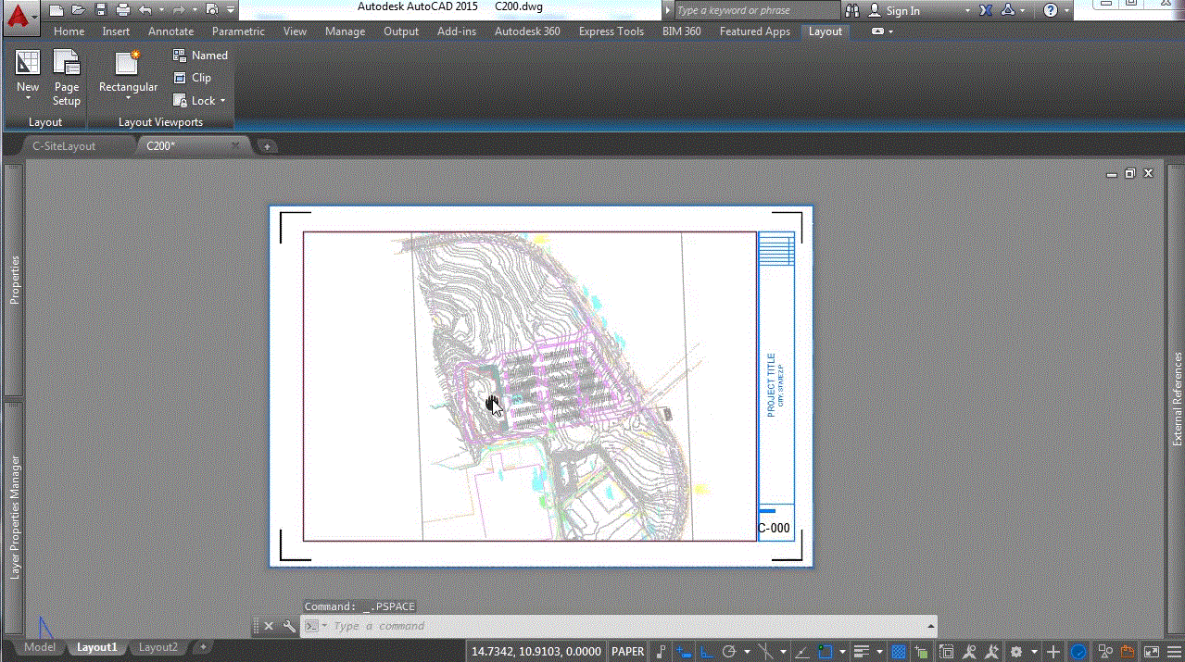
Task: Click the Autodesk 360 triangle icon
Action: (x=1007, y=10)
